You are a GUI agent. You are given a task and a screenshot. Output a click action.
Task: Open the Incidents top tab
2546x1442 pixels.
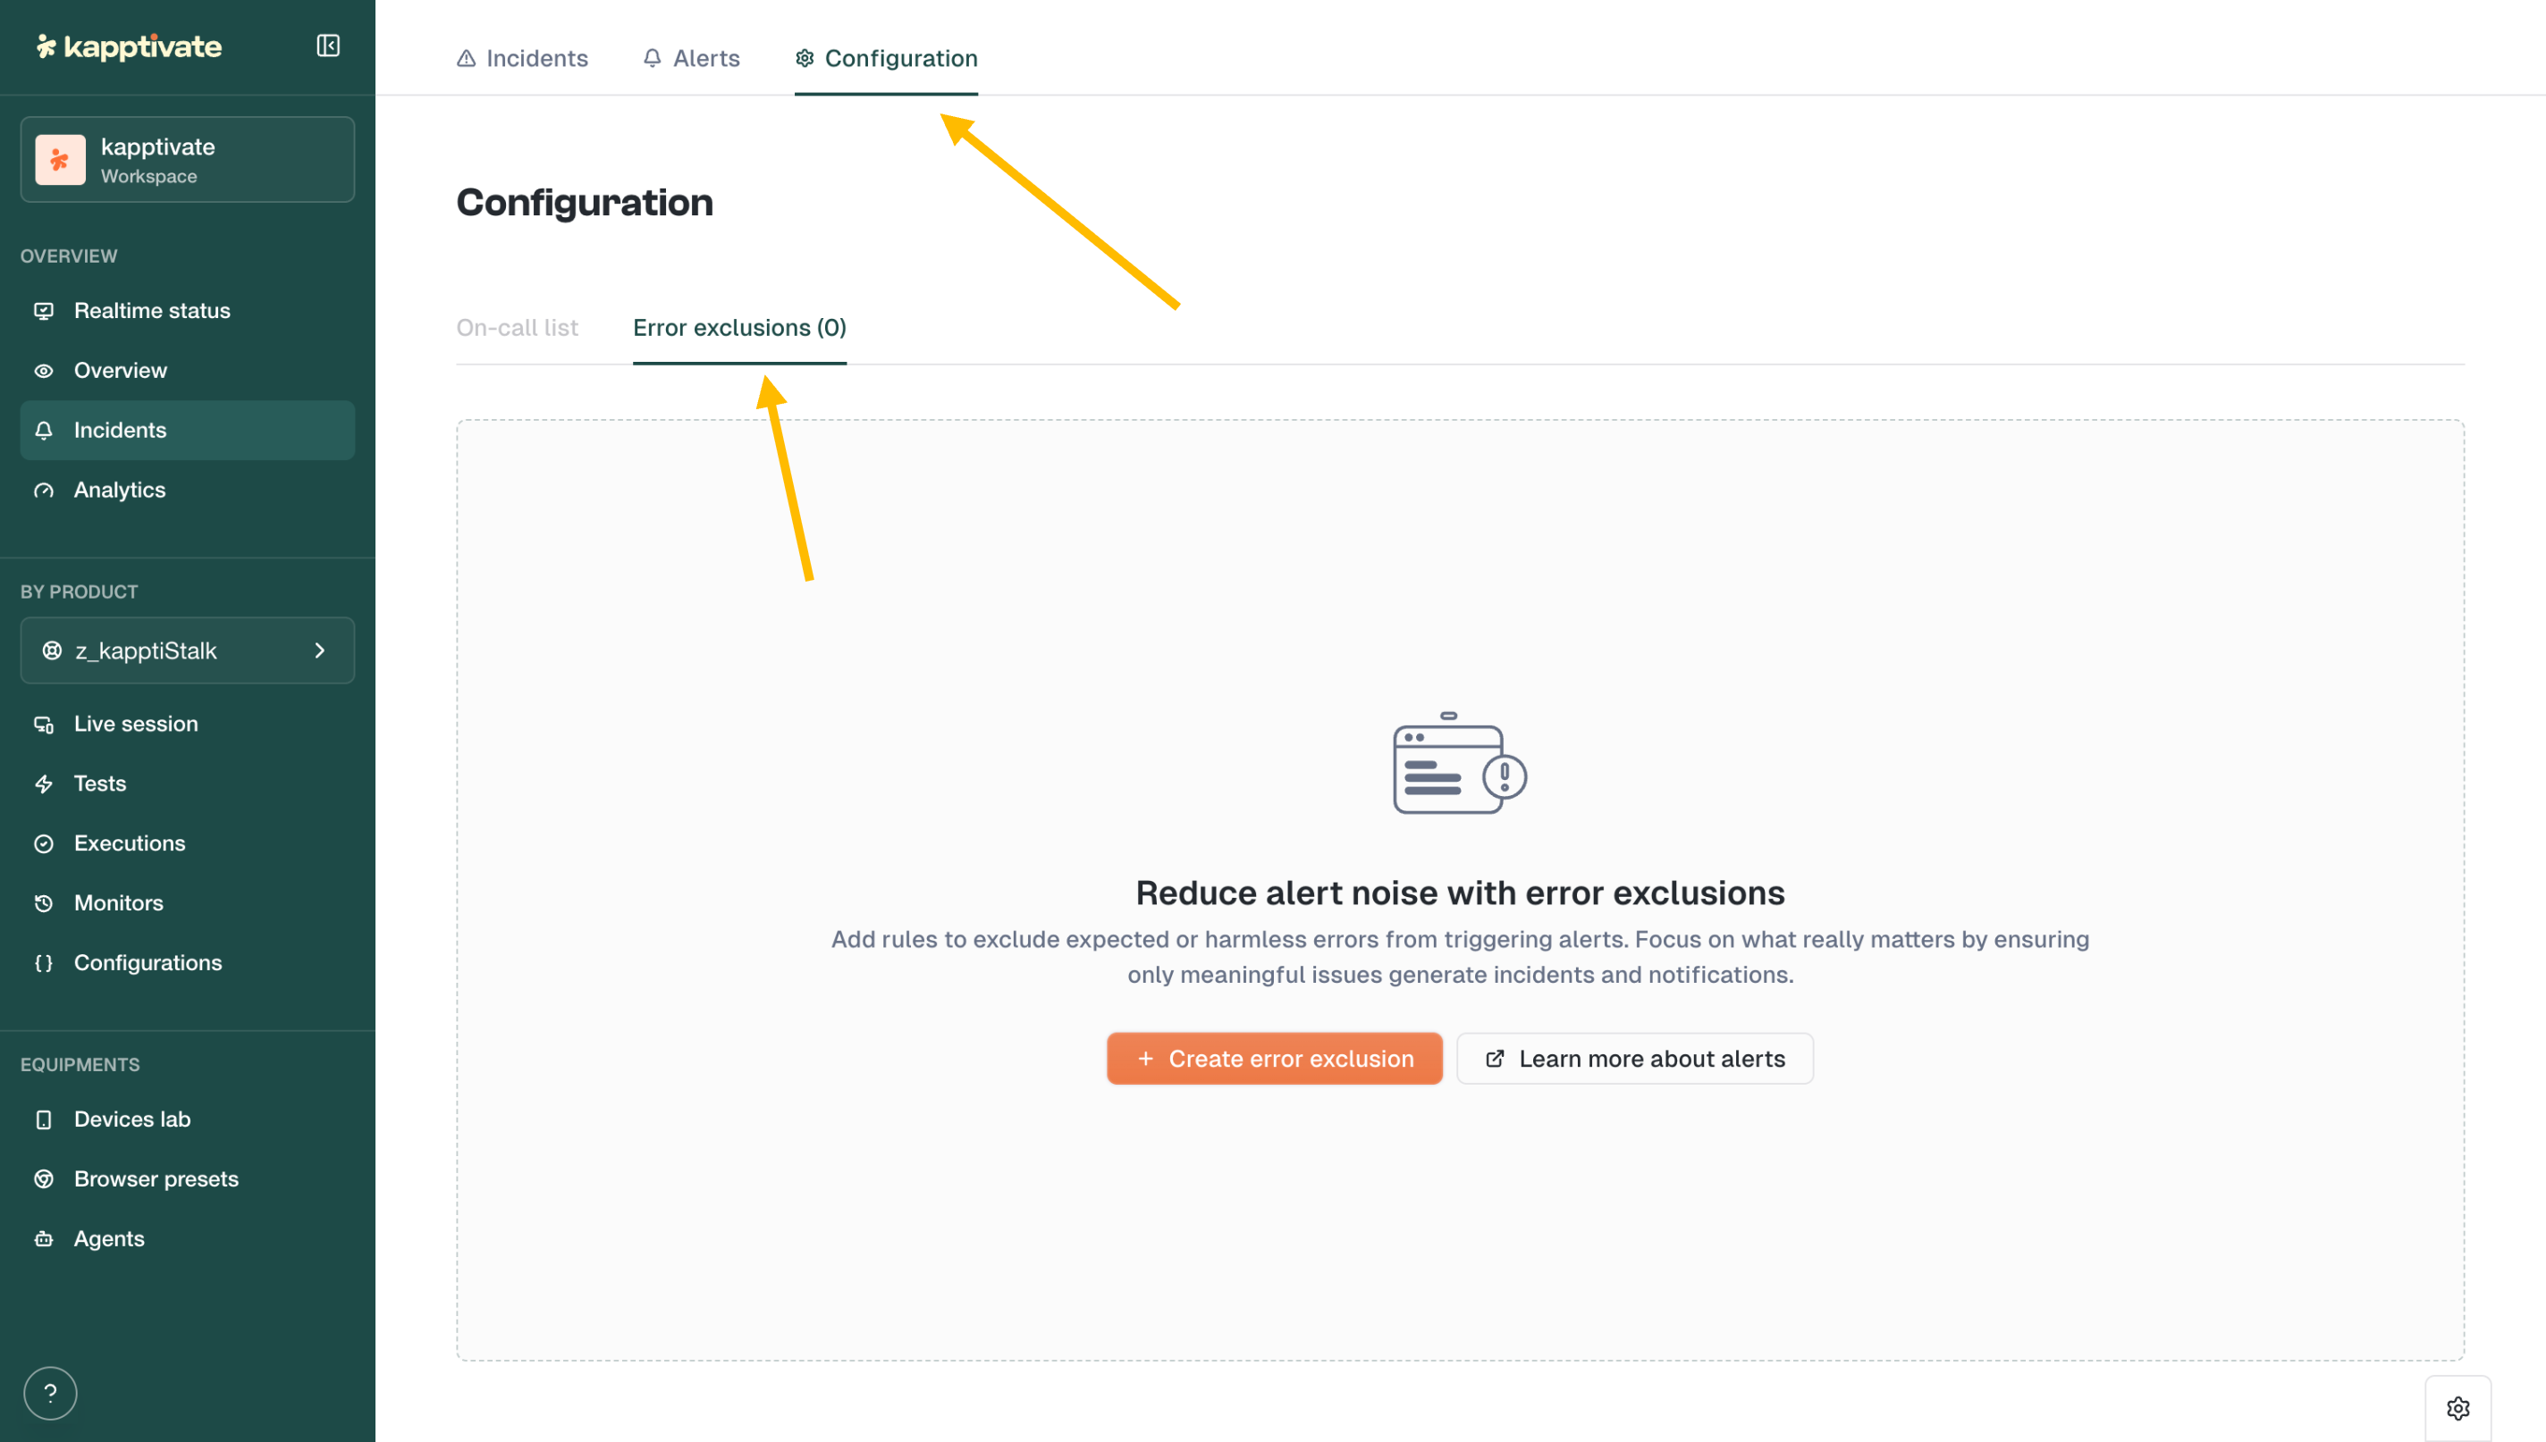(x=522, y=58)
